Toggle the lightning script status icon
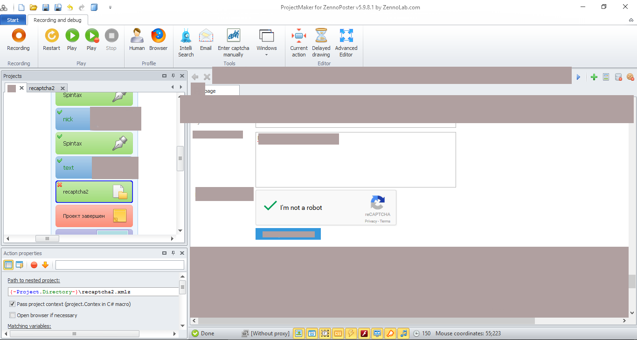 click(351, 333)
